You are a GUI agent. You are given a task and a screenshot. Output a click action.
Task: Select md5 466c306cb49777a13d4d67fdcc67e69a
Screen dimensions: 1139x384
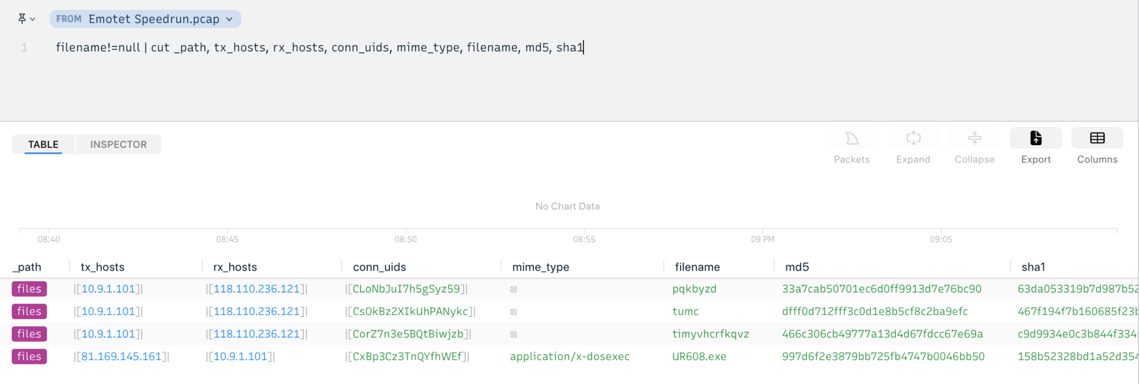(x=882, y=334)
